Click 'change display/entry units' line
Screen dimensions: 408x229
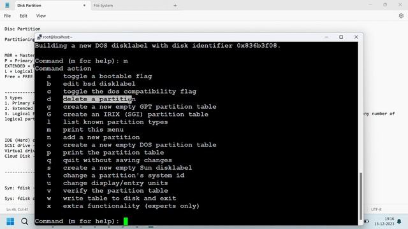115,183
